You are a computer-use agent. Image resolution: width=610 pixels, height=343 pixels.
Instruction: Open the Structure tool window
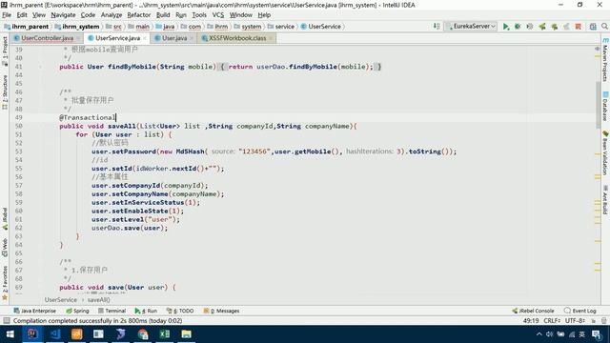[x=5, y=92]
